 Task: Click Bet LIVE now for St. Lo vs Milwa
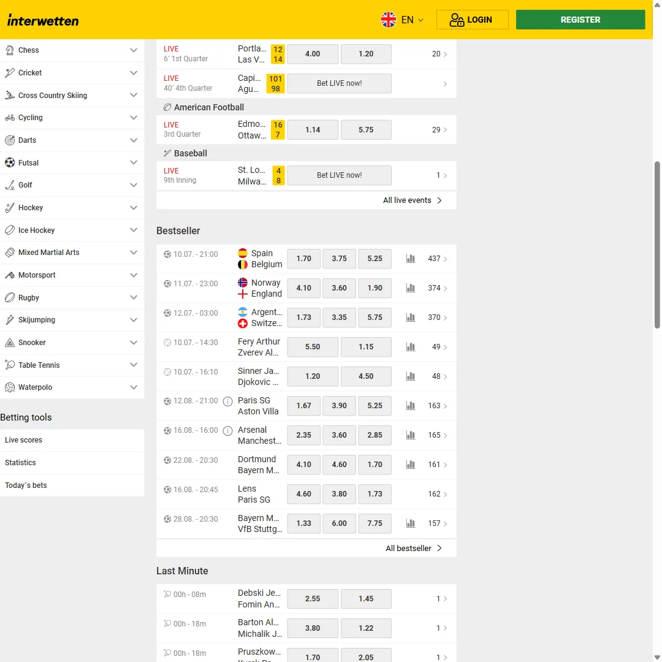339,175
